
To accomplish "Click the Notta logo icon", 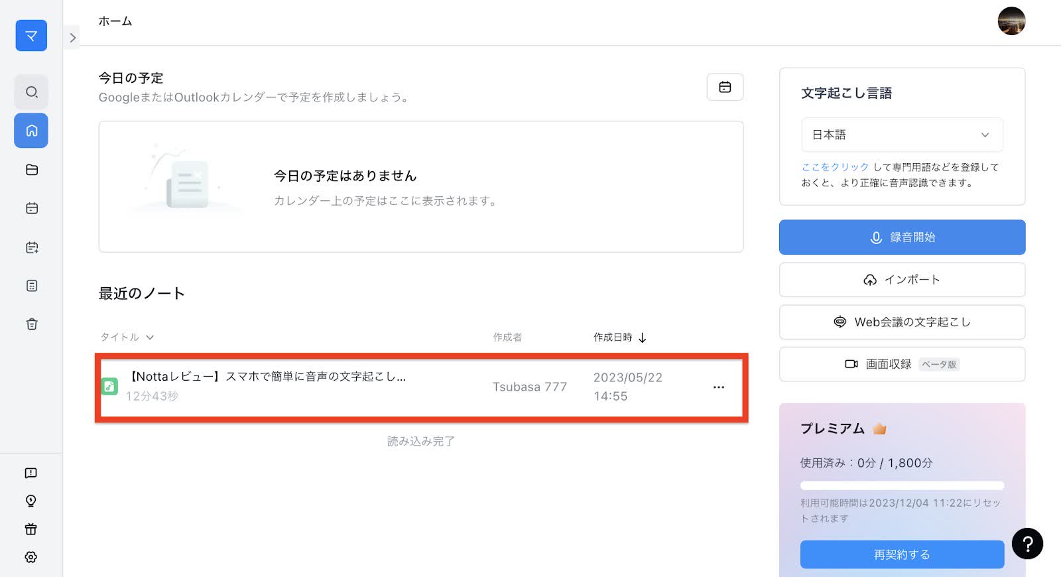I will [31, 36].
